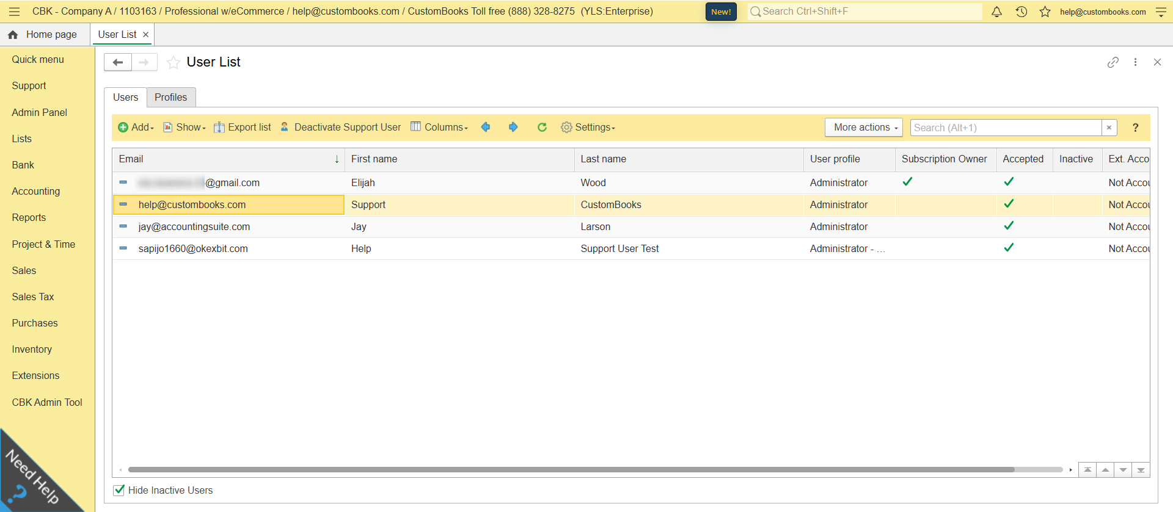Copy link using chain link icon

[x=1113, y=62]
